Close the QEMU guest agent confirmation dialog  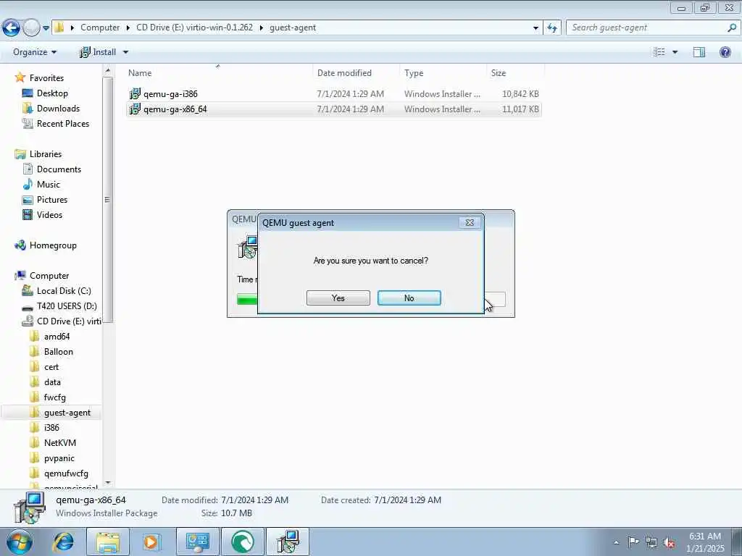tap(470, 222)
